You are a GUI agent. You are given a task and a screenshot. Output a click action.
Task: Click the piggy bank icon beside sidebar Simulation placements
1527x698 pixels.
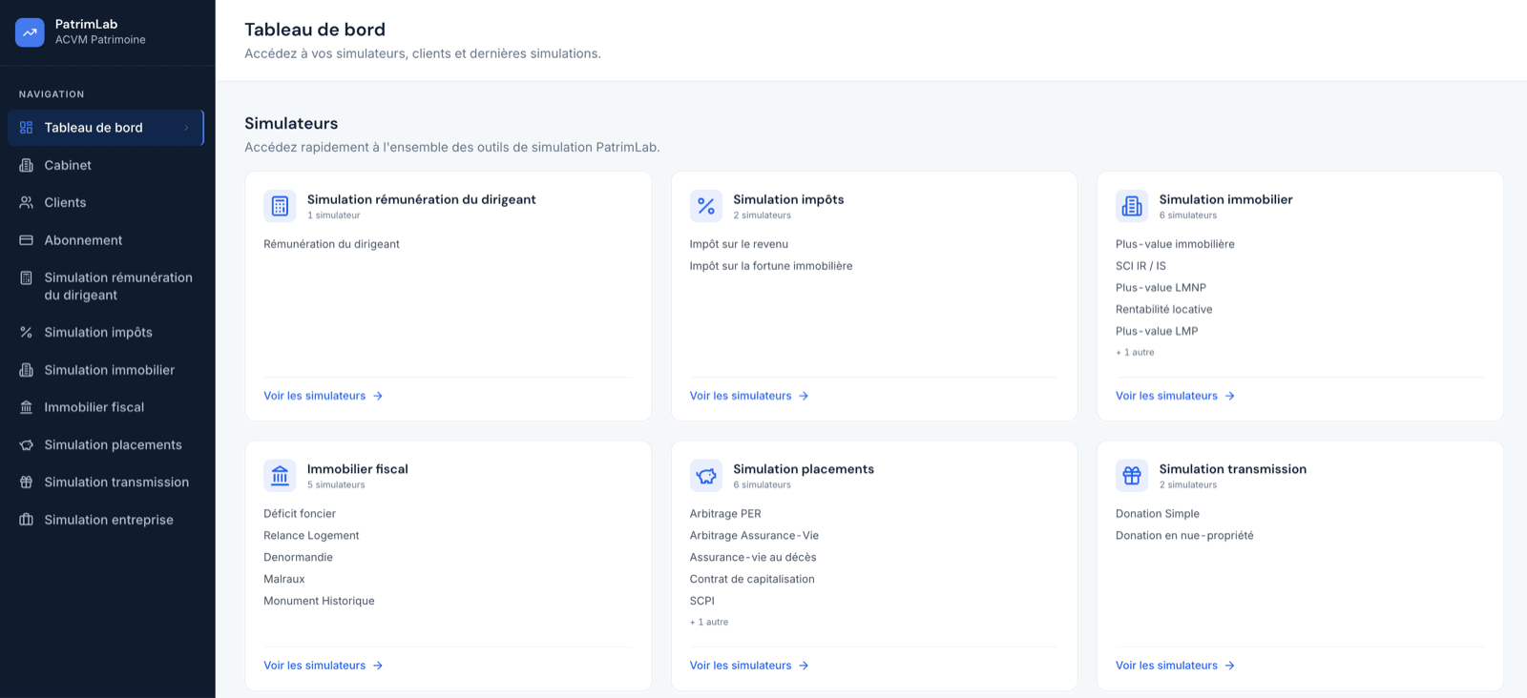pyautogui.click(x=27, y=445)
